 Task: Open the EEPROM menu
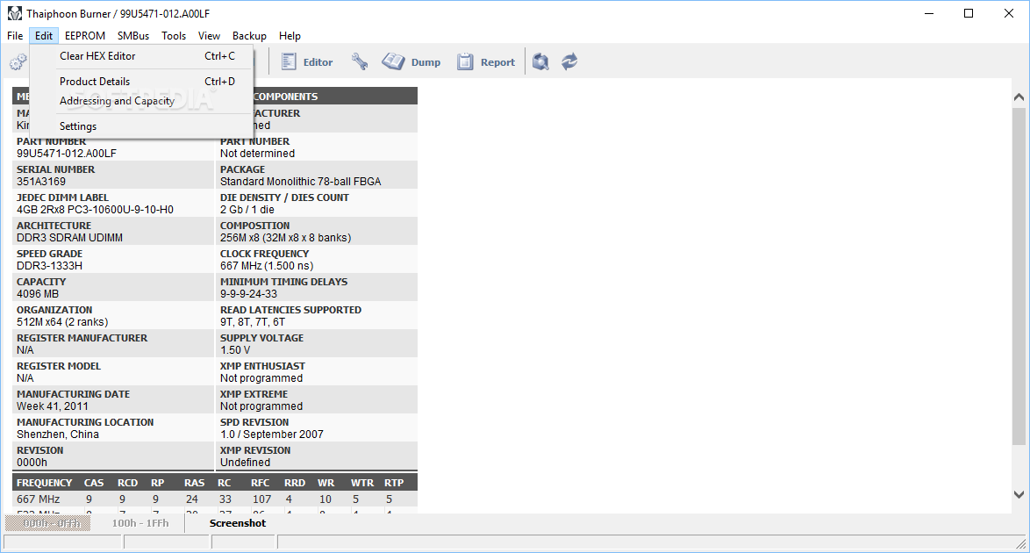(x=85, y=35)
